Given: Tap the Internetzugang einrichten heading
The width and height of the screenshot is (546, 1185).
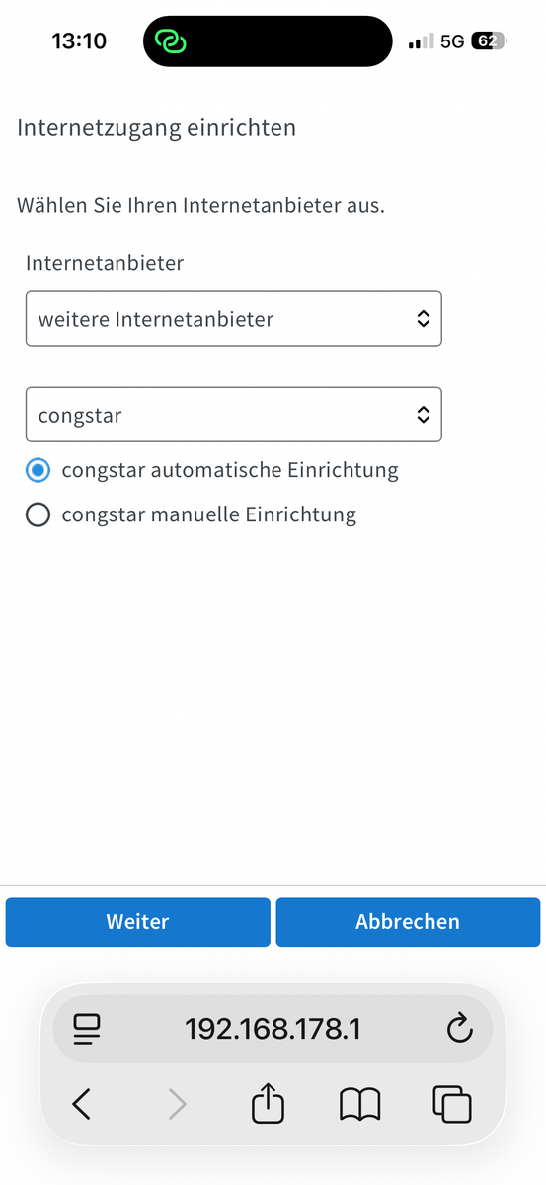Looking at the screenshot, I should tap(156, 127).
